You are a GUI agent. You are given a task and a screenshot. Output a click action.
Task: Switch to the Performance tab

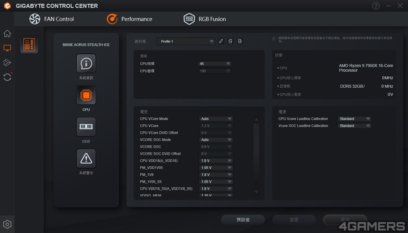click(x=129, y=19)
